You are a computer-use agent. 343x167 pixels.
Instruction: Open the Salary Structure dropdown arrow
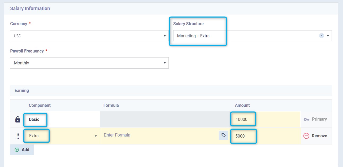pos(328,36)
